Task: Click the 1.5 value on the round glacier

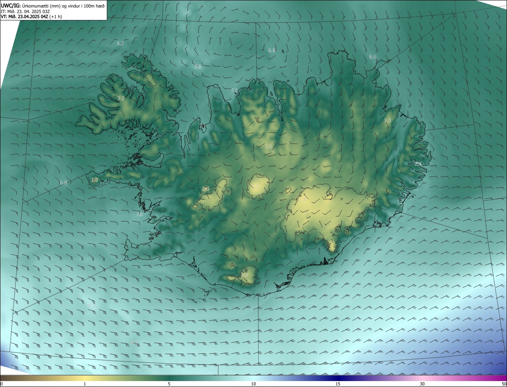Action: point(256,186)
